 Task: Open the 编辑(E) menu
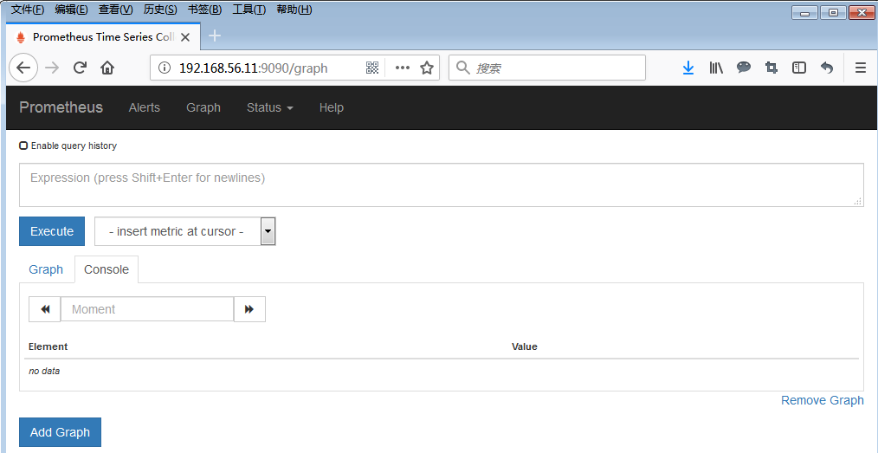coord(72,10)
